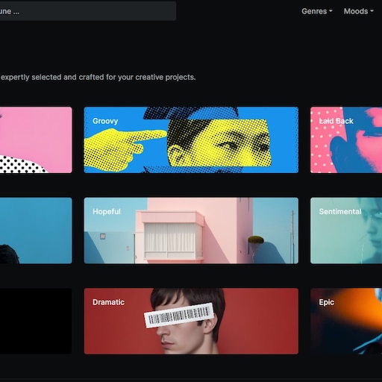The height and width of the screenshot is (382, 382).
Task: Open the Moods dropdown menu
Action: [359, 11]
